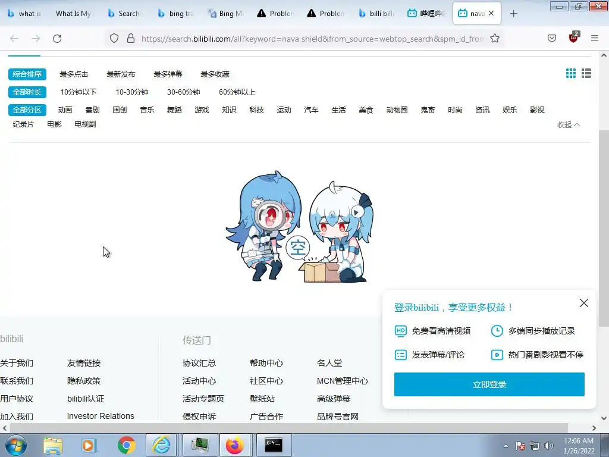Filter by 纪录片 category
The width and height of the screenshot is (609, 457).
click(23, 124)
